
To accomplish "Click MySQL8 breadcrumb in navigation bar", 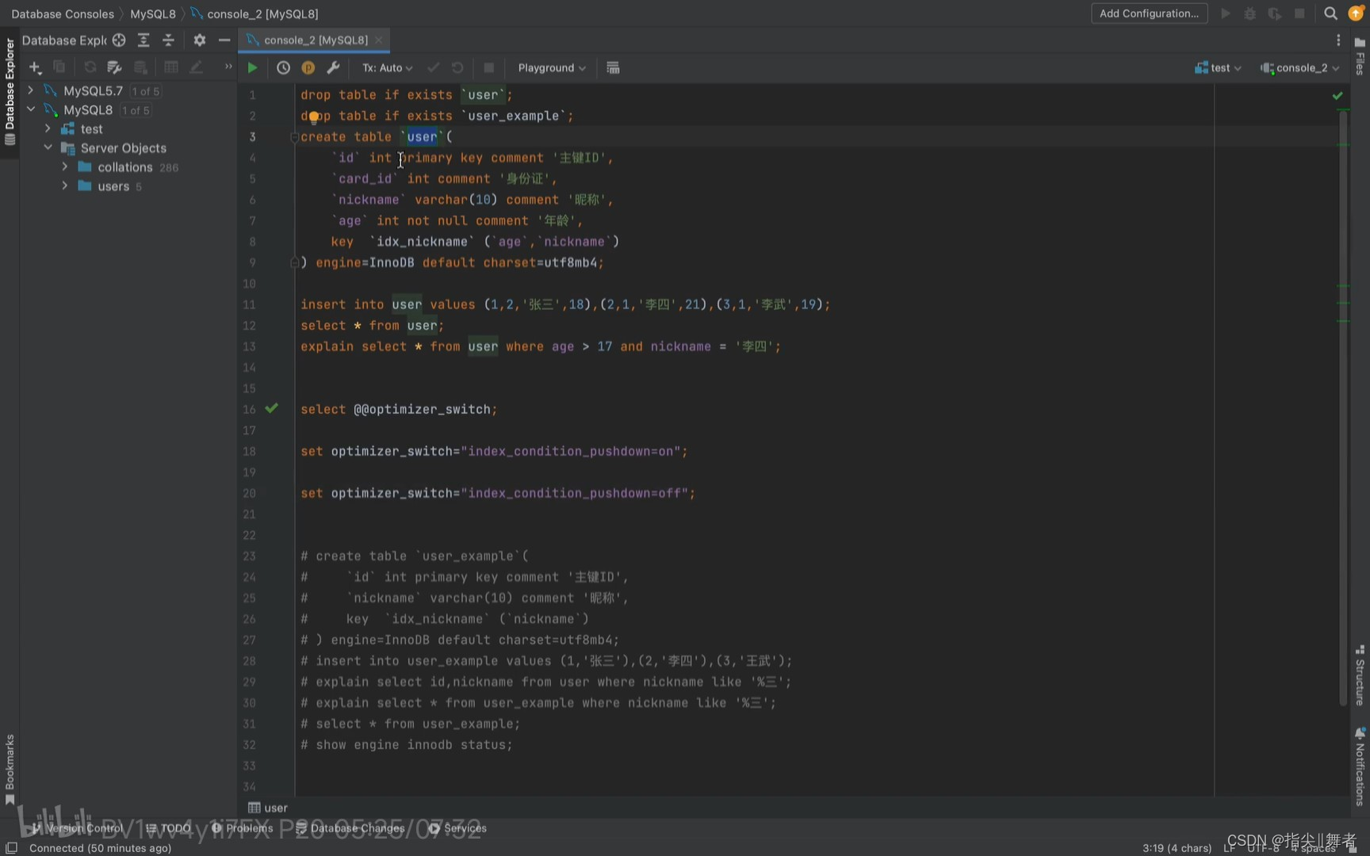I will coord(153,13).
